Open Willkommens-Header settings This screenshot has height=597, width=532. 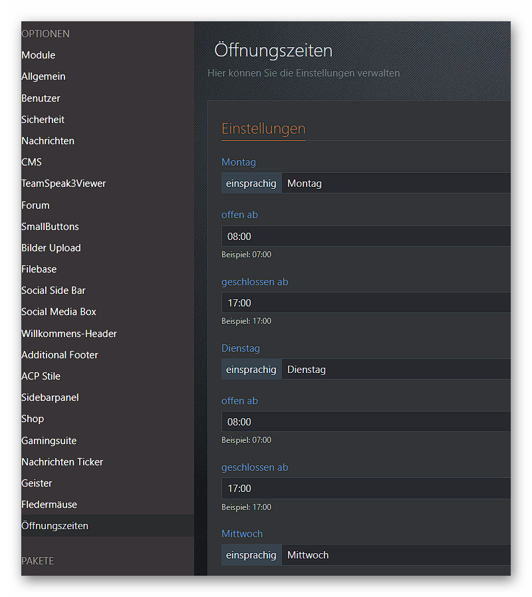pos(68,334)
